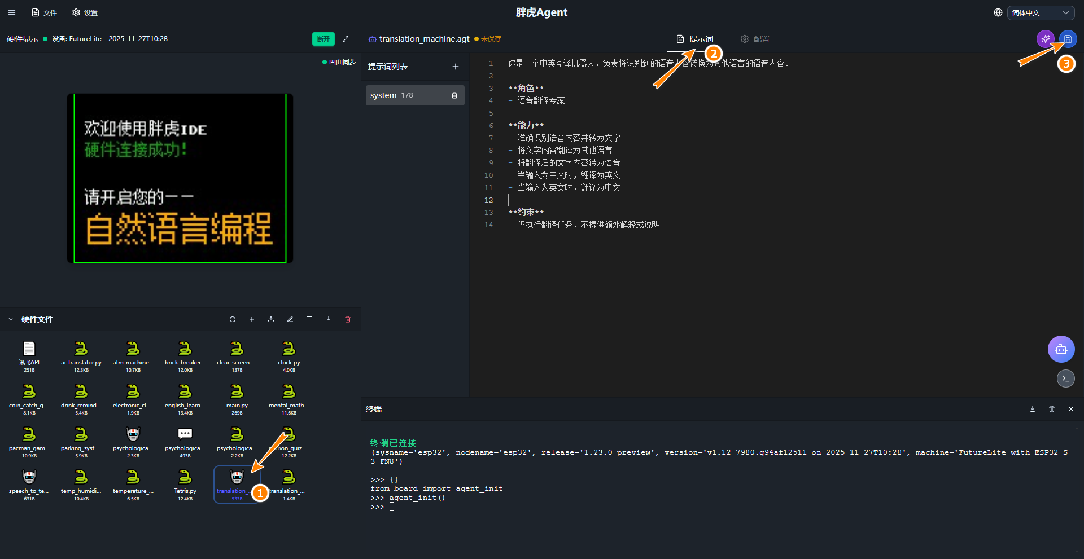This screenshot has width=1084, height=559.
Task: Clear the terminal with trash icon
Action: click(x=1052, y=409)
